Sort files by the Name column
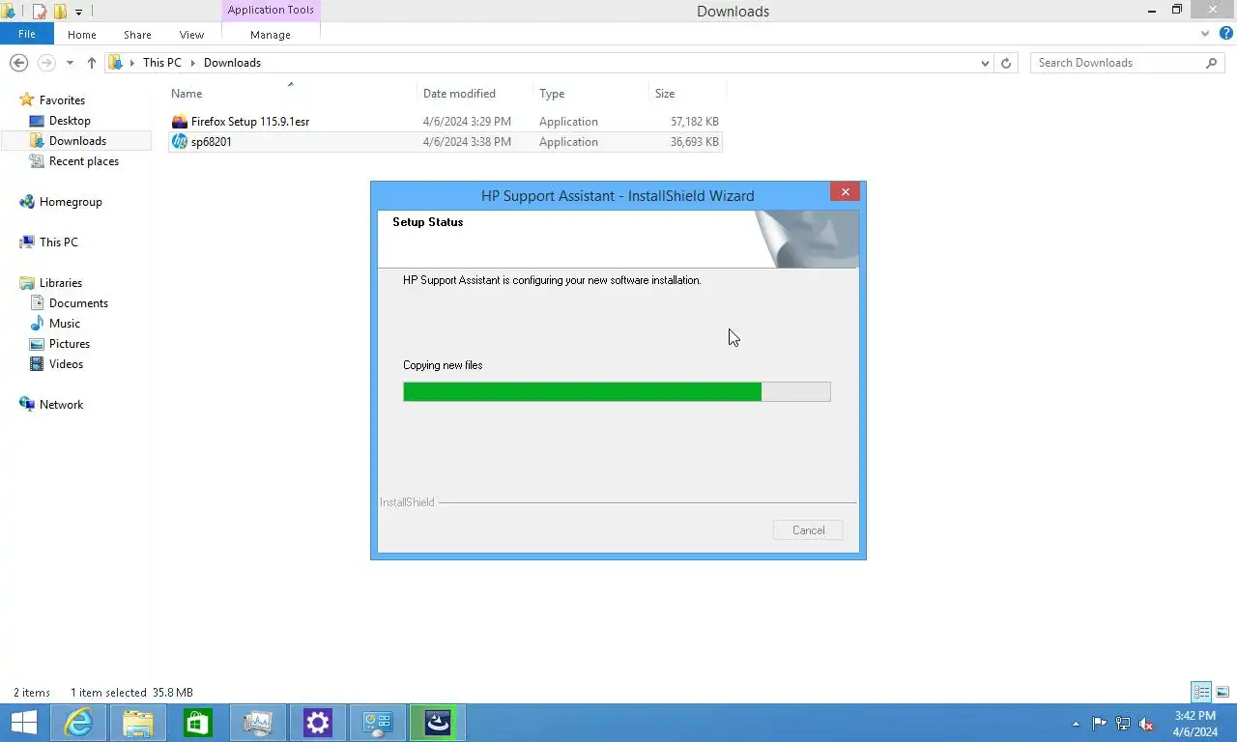 pos(187,94)
